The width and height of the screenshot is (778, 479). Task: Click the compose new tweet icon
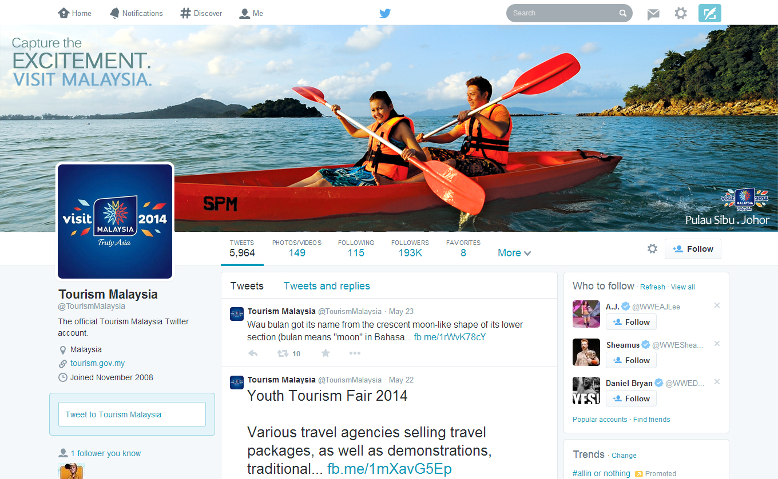click(x=710, y=13)
